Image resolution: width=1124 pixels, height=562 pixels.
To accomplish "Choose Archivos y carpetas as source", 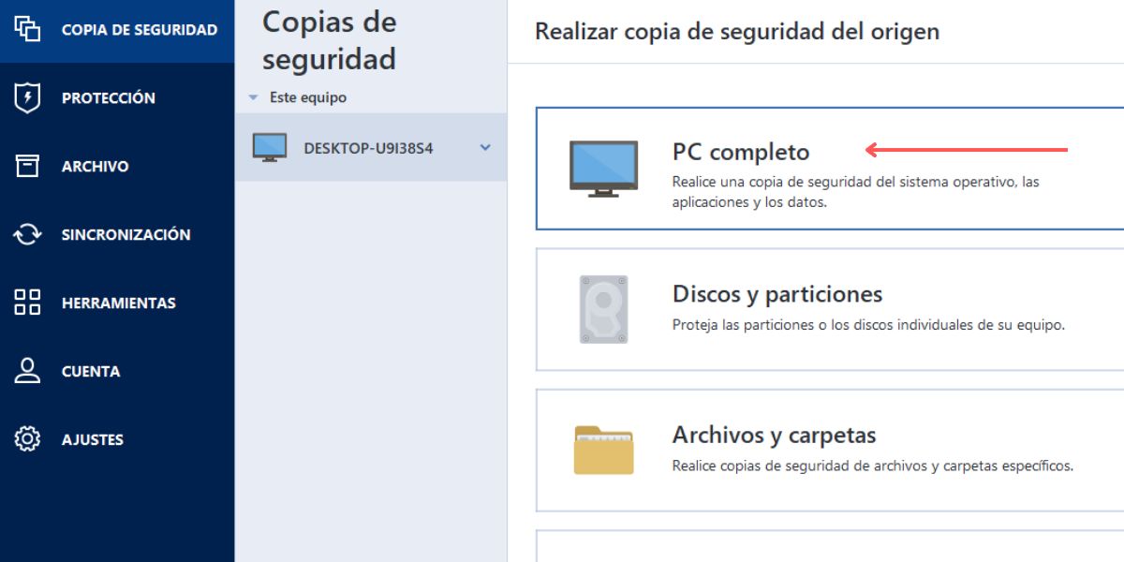I will pyautogui.click(x=830, y=450).
